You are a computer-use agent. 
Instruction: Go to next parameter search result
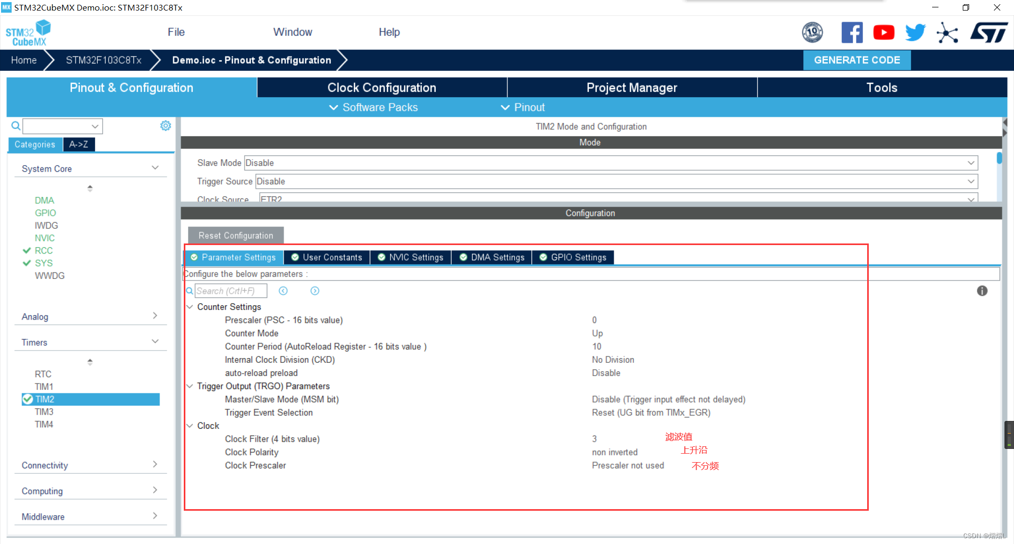pos(315,291)
